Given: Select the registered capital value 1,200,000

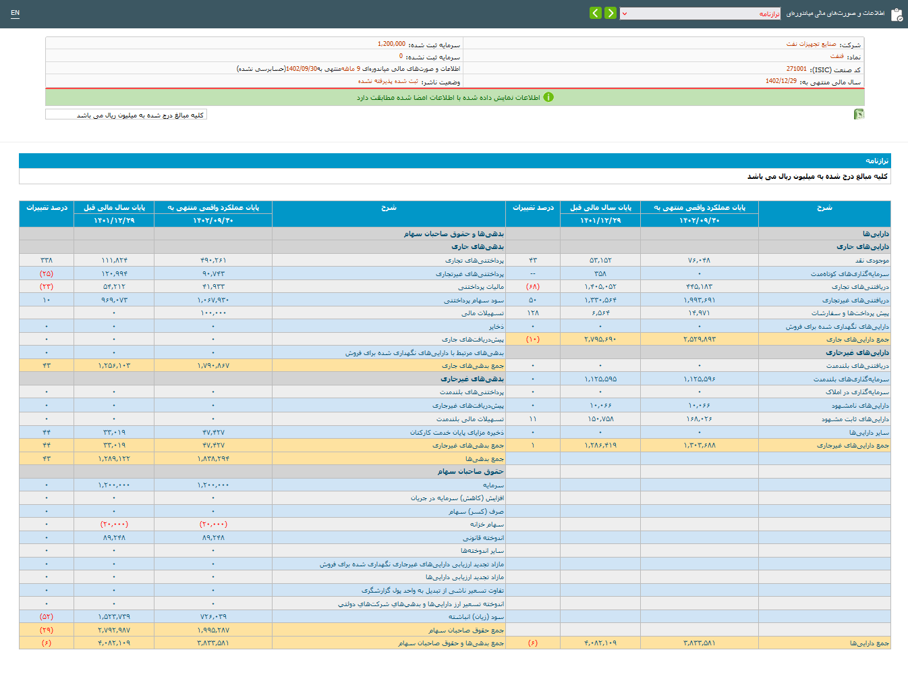Looking at the screenshot, I should click(391, 44).
